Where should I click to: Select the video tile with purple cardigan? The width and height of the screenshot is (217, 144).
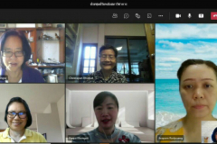(32, 53)
